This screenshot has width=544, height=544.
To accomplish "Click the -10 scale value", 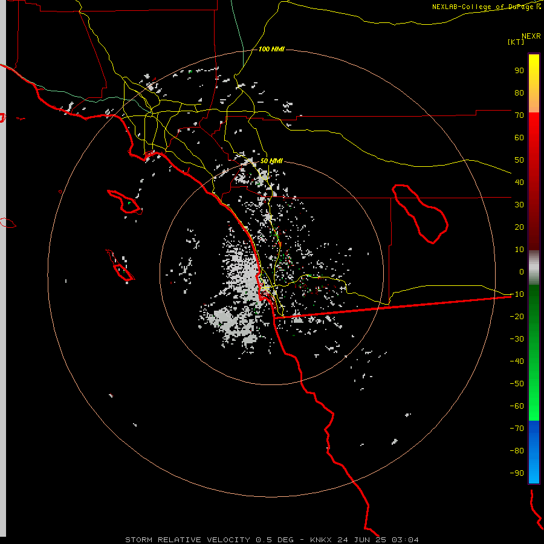I will [x=517, y=294].
